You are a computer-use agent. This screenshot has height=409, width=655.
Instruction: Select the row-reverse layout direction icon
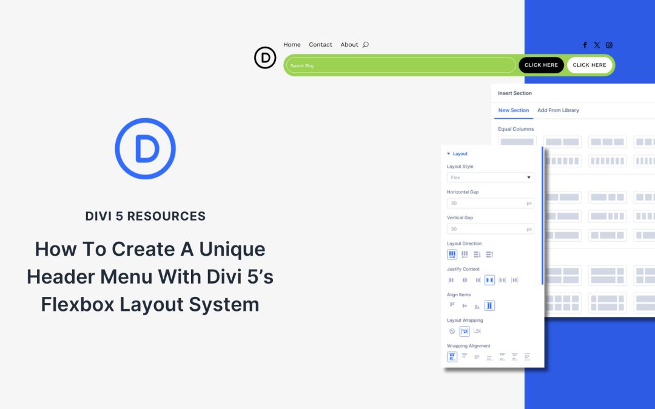coord(465,254)
